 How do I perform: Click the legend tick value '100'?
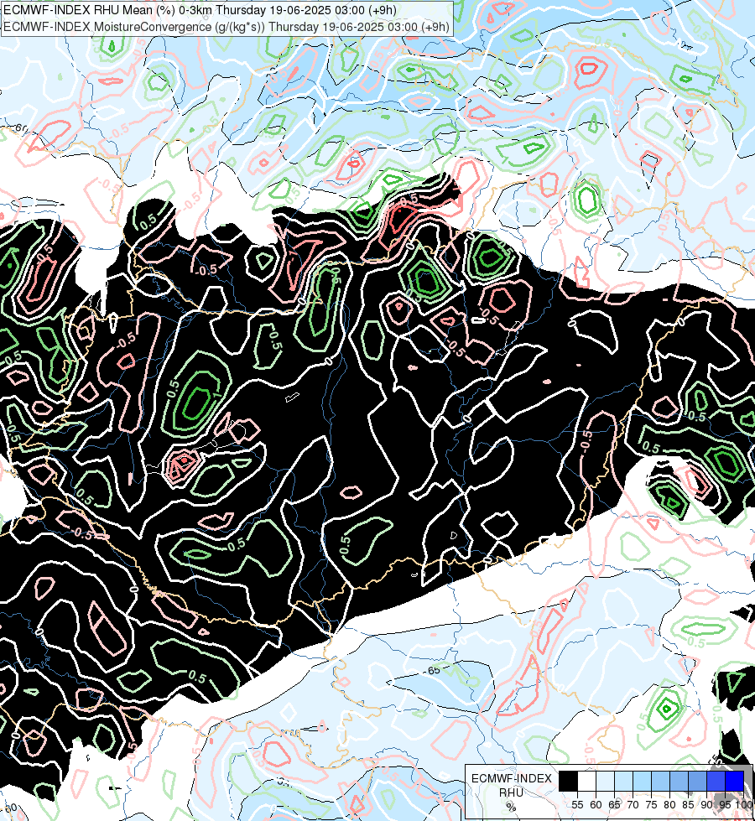[743, 805]
